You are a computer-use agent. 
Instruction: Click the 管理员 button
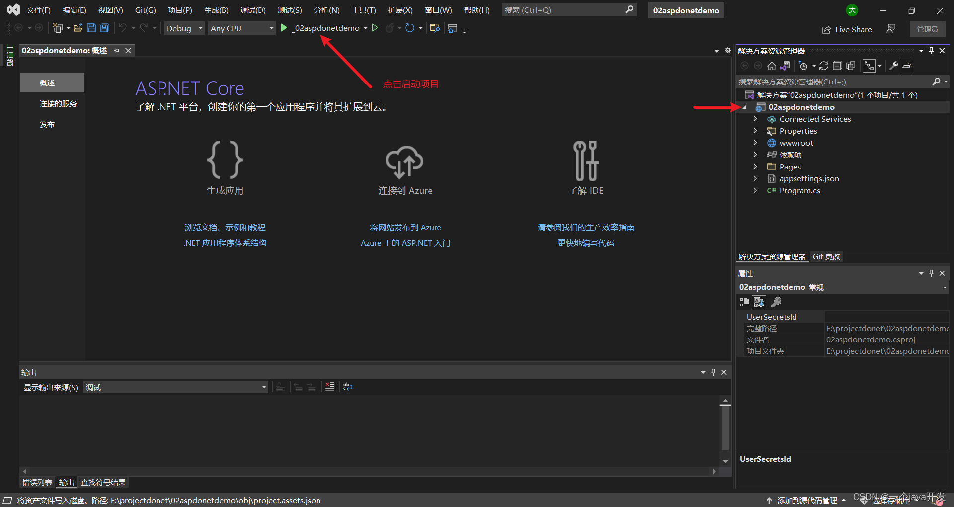tap(927, 29)
